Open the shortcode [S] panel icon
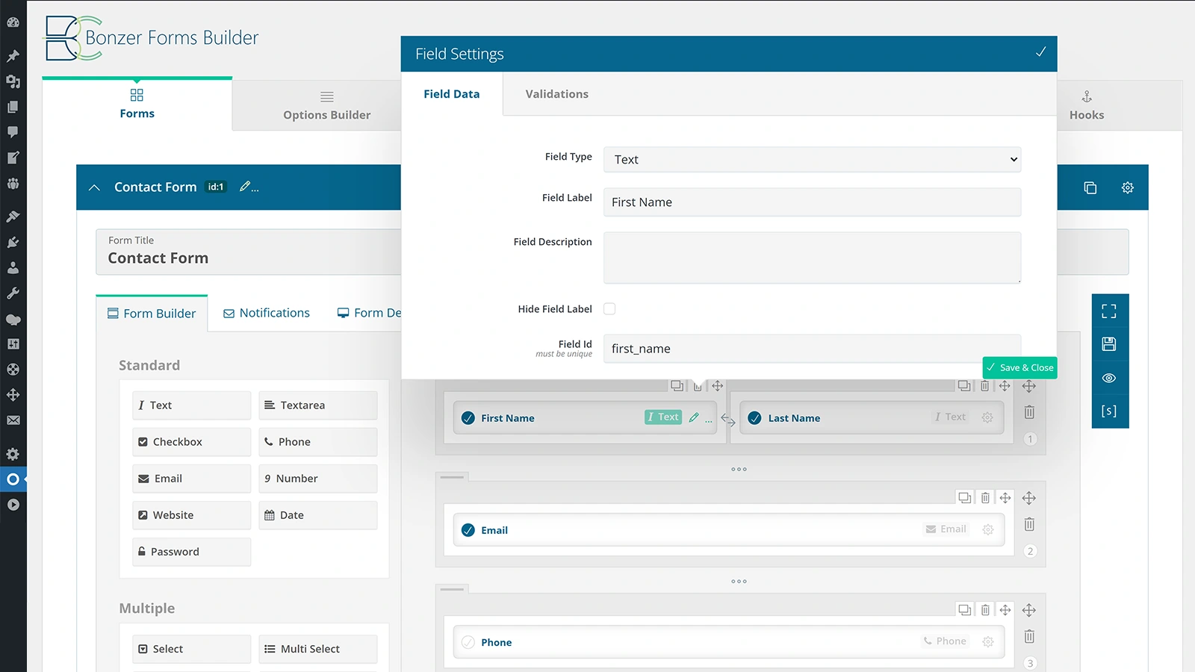Image resolution: width=1195 pixels, height=672 pixels. (x=1110, y=411)
